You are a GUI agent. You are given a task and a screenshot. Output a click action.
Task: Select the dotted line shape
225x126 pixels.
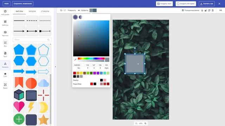point(45,21)
